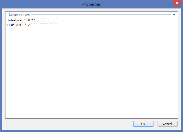The width and height of the screenshot is (183, 132).
Task: Click the title bar left of Properties text
Action: pos(41,4)
